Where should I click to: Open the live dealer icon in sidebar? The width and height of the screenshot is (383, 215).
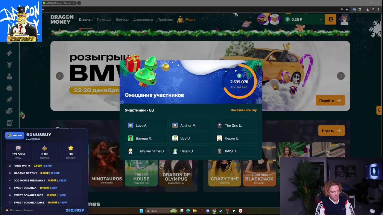click(9, 76)
